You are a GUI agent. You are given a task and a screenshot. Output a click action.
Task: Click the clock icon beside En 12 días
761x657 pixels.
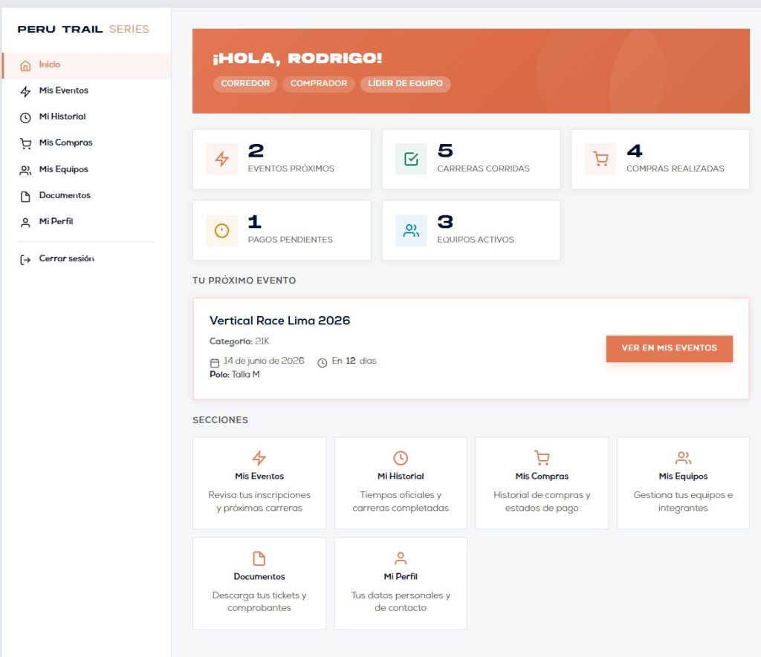(x=323, y=363)
